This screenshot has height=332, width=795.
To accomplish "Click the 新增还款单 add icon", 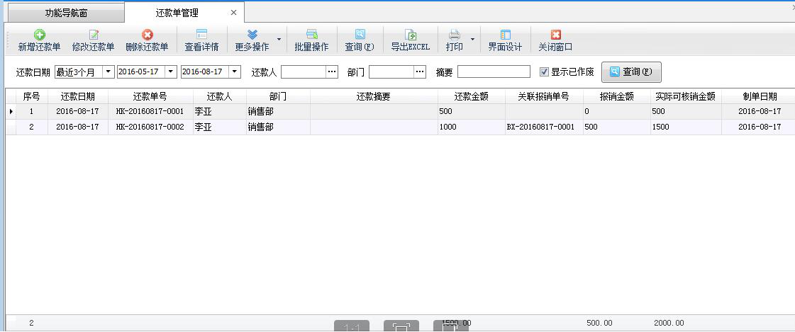I will point(39,35).
